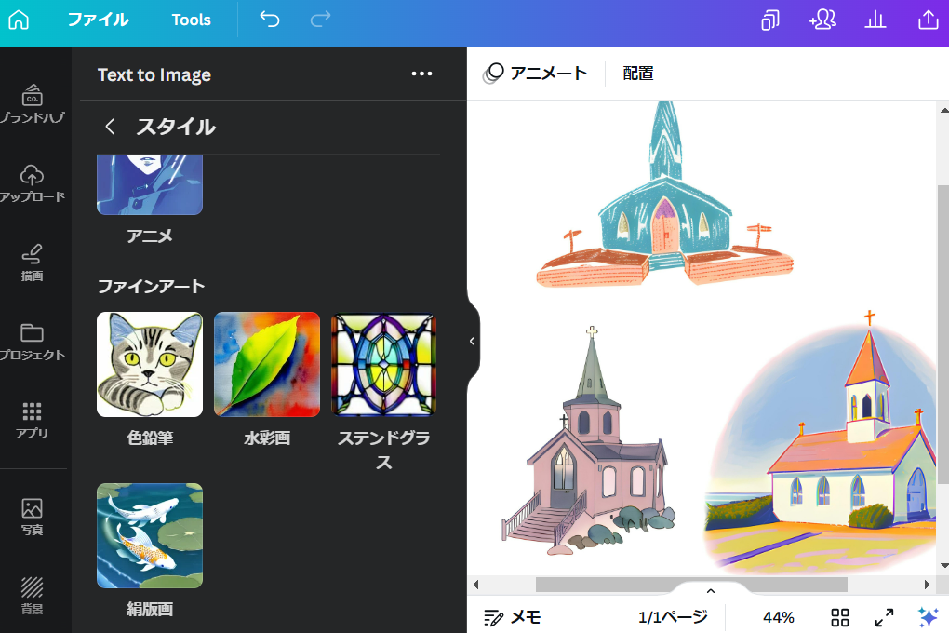The image size is (949, 633).
Task: Open the ブランドハブ sidebar panel
Action: (x=32, y=103)
